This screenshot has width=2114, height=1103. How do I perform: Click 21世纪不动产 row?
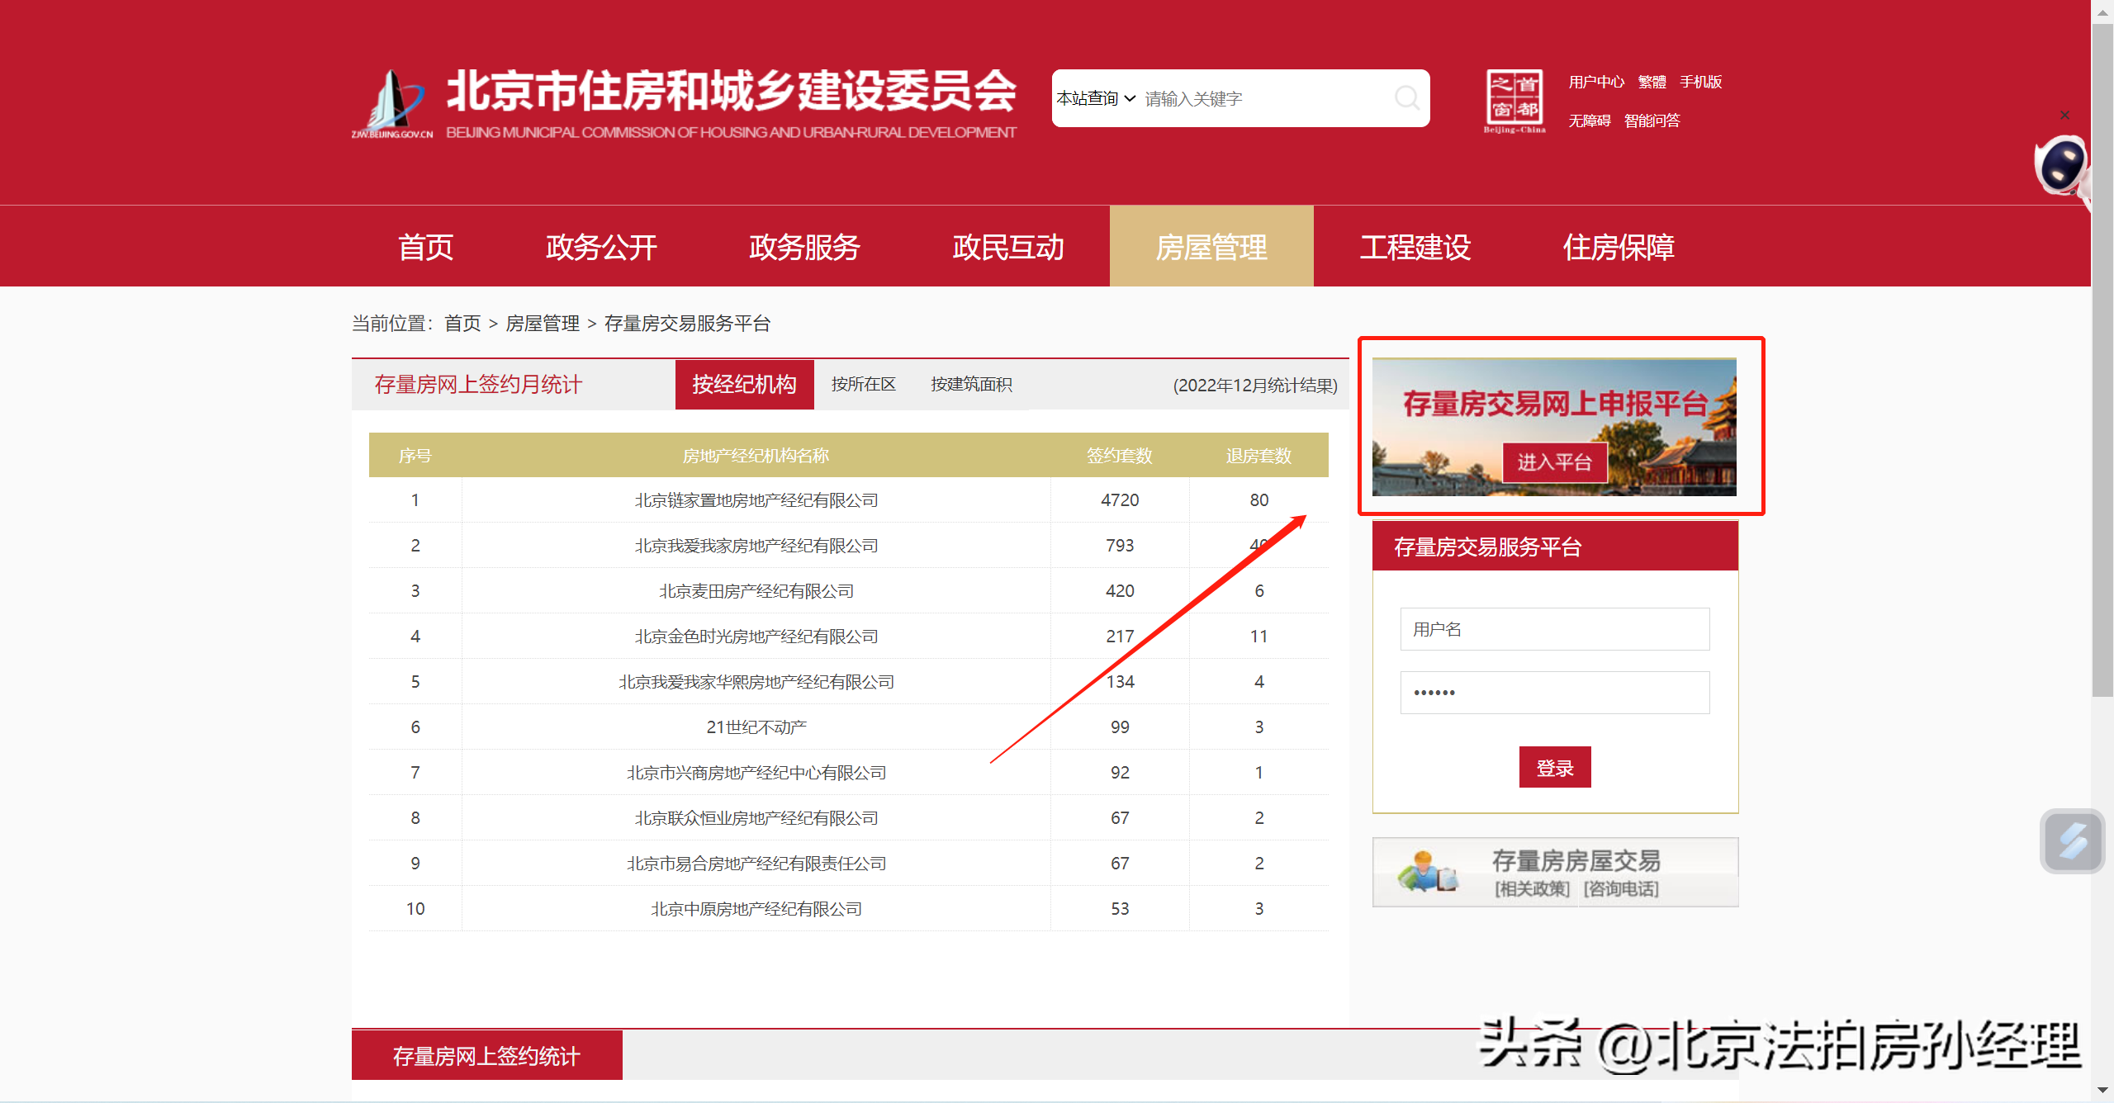pyautogui.click(x=849, y=727)
